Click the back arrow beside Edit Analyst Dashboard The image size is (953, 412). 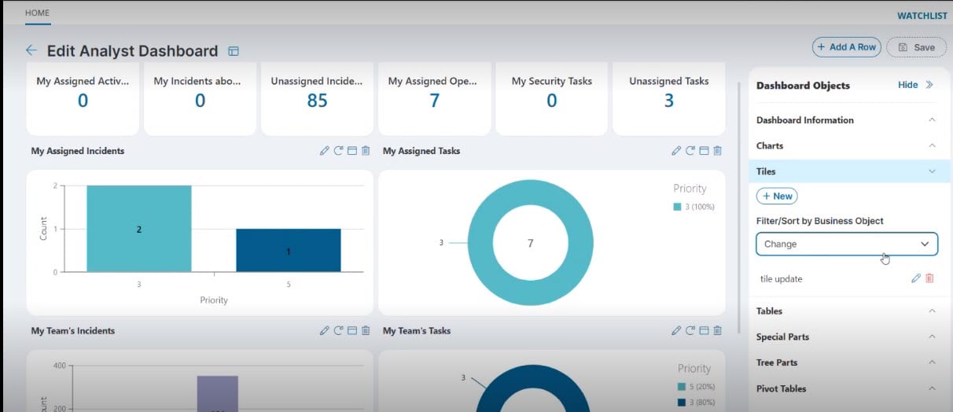click(x=31, y=50)
